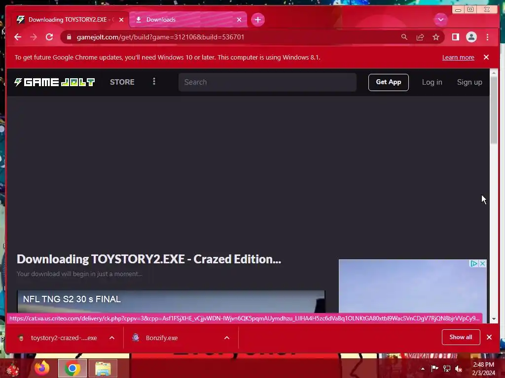This screenshot has width=505, height=378.
Task: View site info via the lock icon
Action: [69, 37]
